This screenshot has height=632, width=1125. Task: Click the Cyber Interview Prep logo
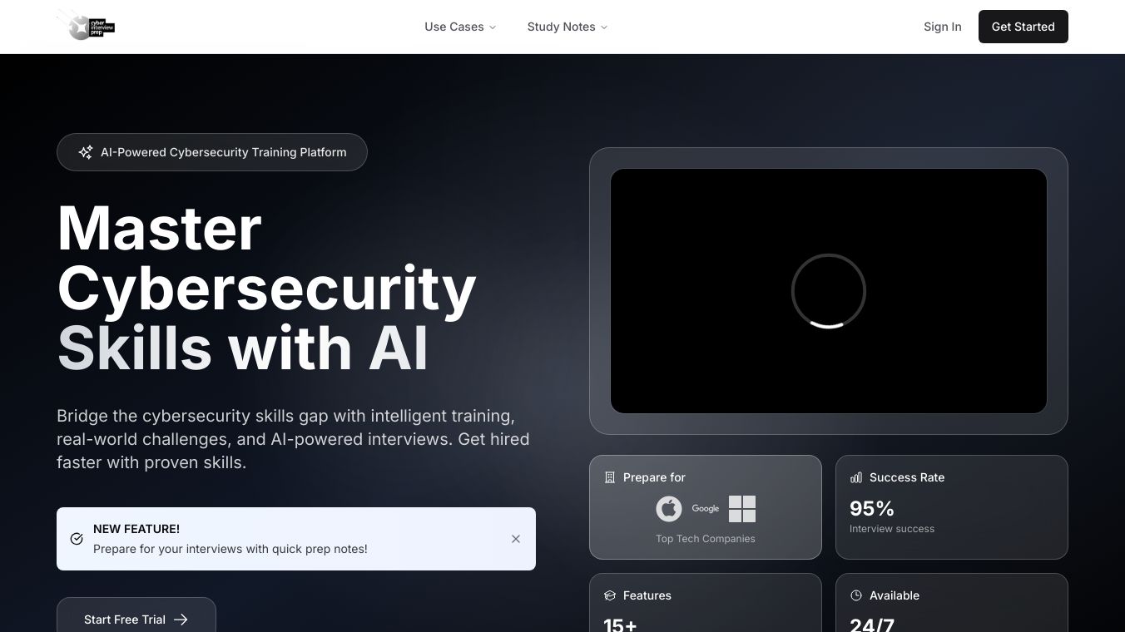[86, 26]
